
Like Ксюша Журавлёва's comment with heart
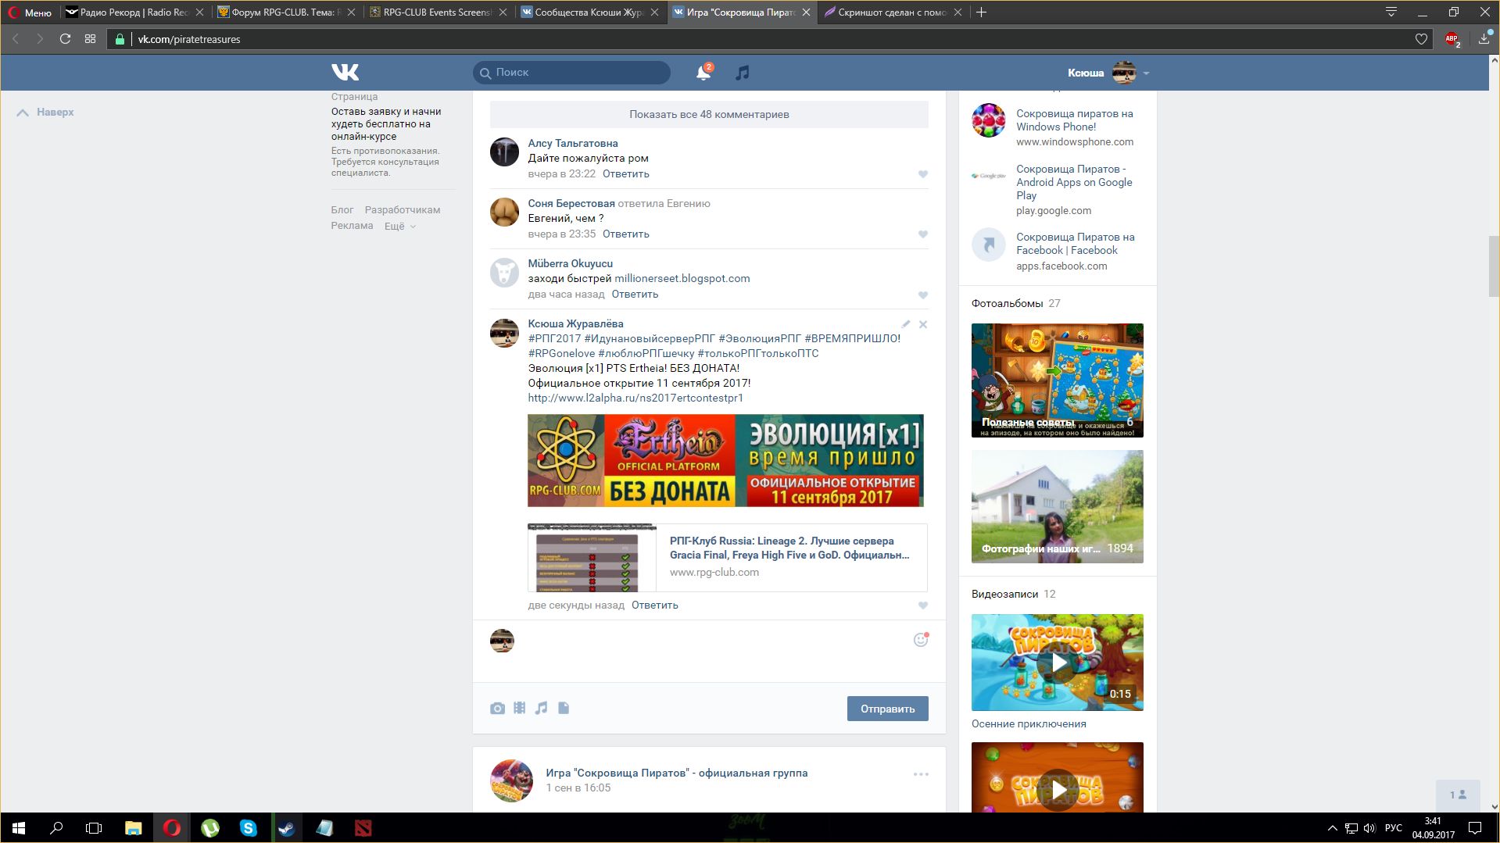(x=922, y=605)
